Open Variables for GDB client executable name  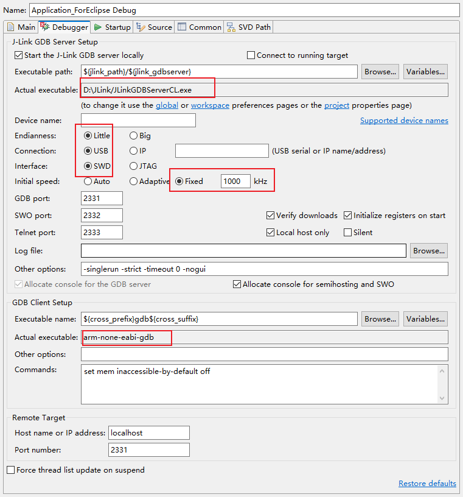[425, 319]
